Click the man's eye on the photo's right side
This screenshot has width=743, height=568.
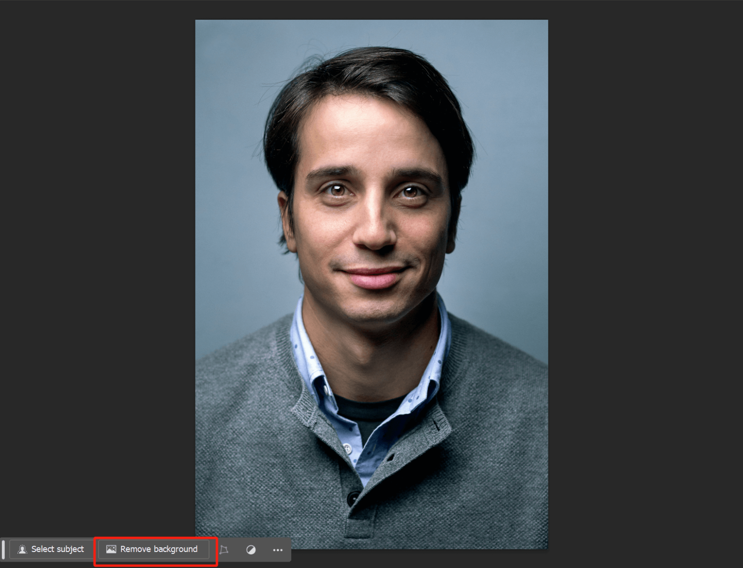pyautogui.click(x=411, y=193)
